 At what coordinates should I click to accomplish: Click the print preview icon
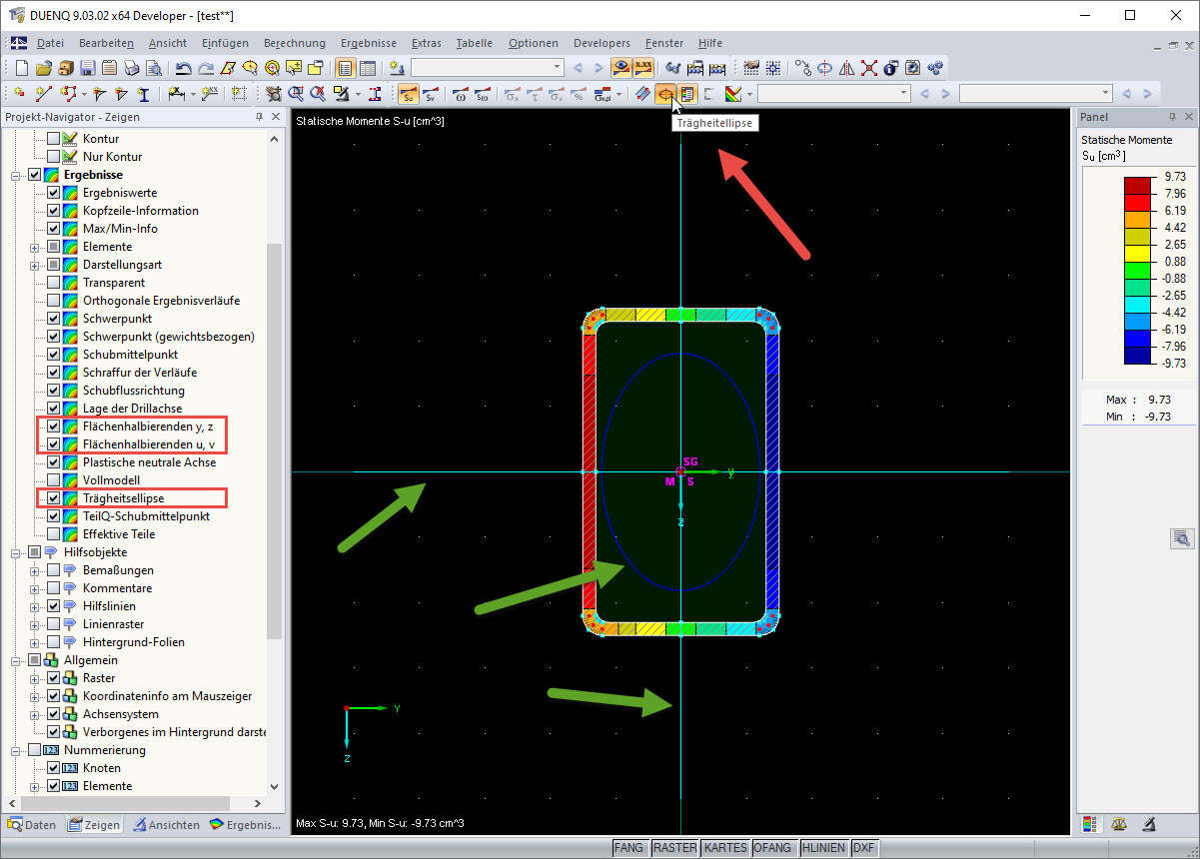click(x=154, y=68)
